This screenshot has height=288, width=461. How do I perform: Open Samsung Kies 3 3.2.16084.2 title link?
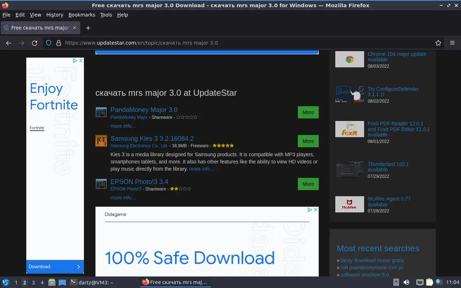[152, 139]
